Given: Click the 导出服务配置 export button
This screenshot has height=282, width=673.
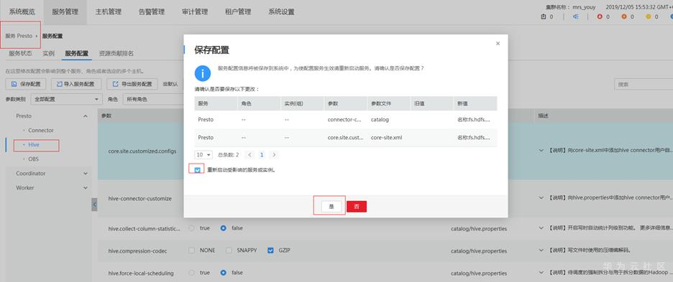Looking at the screenshot, I should [x=132, y=84].
